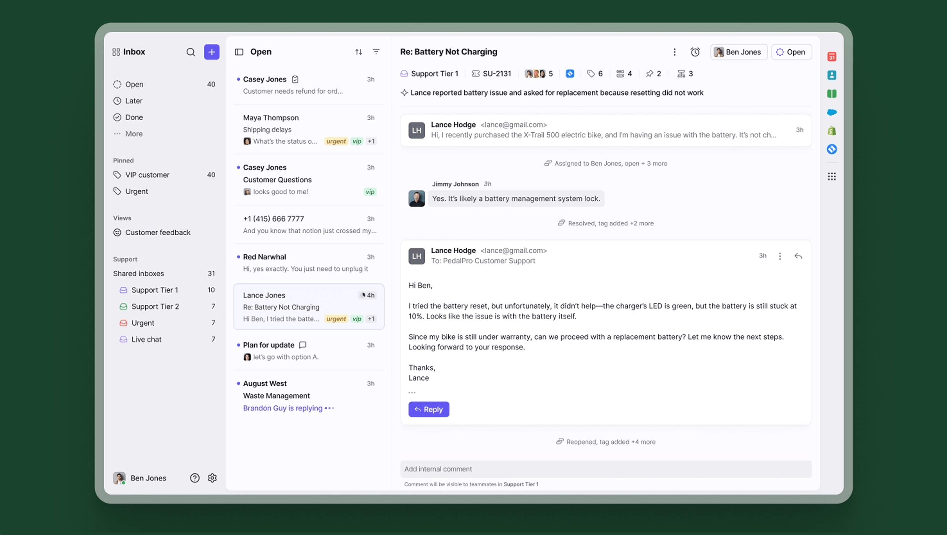
Task: Open the three-dot menu in conversation header
Action: (x=674, y=52)
